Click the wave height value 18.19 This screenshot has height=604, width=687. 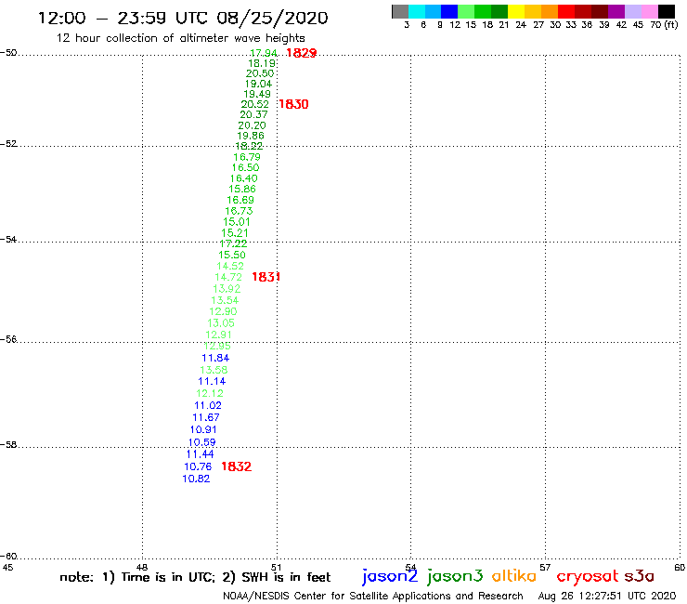[x=262, y=63]
